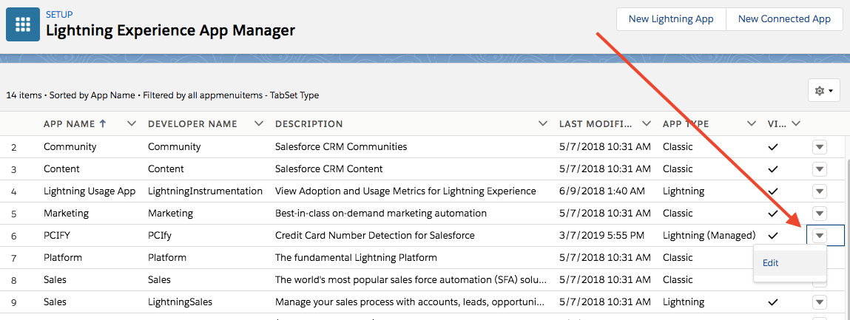This screenshot has height=320, width=850.
Task: Click visible checkmark for LightningSales row
Action: (x=774, y=302)
